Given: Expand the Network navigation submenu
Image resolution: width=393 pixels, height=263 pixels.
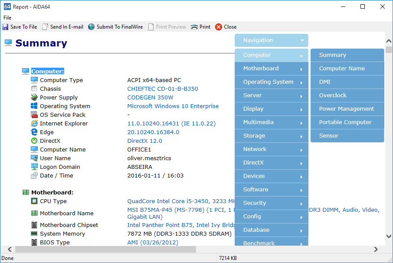Looking at the screenshot, I should click(271, 149).
